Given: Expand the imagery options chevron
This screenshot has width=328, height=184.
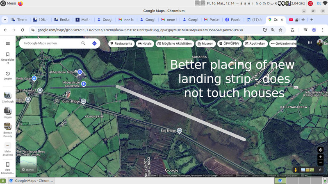Looking at the screenshot, I should coord(321,170).
